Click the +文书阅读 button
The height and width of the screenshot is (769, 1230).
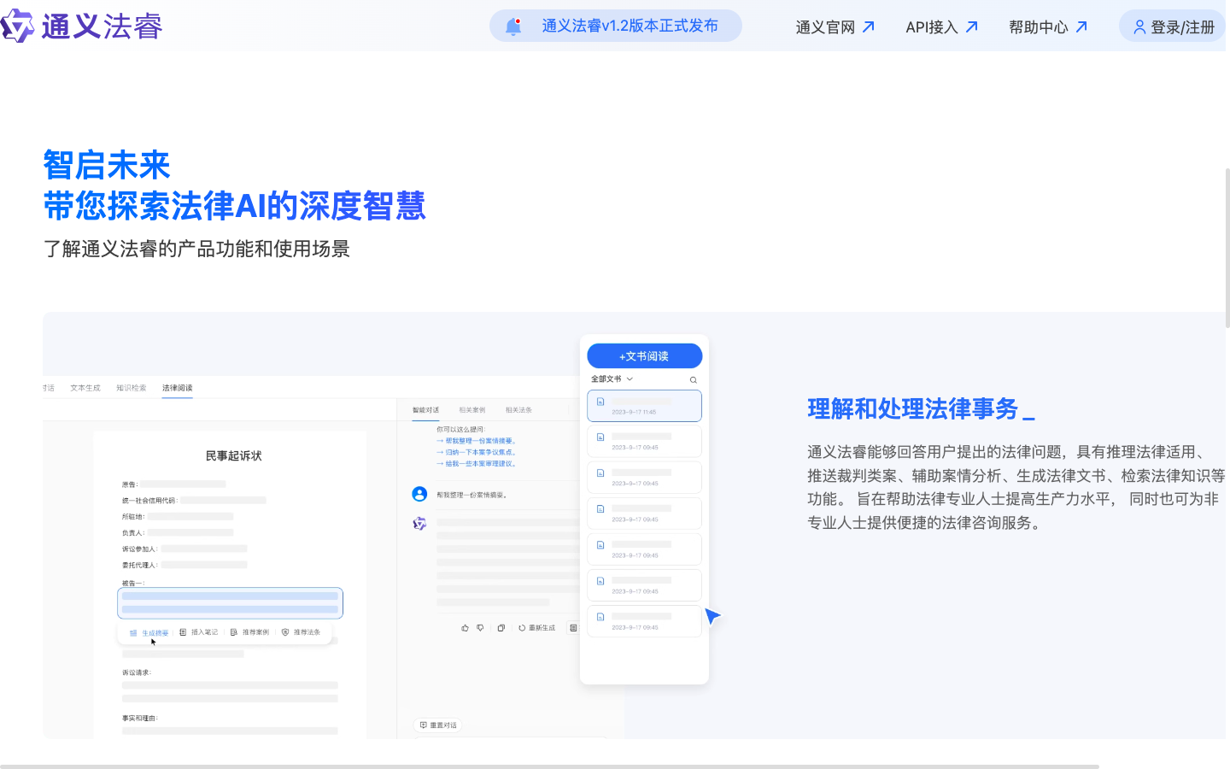(644, 355)
